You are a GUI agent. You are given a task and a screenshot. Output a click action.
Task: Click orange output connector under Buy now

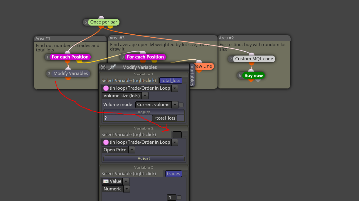[251, 80]
